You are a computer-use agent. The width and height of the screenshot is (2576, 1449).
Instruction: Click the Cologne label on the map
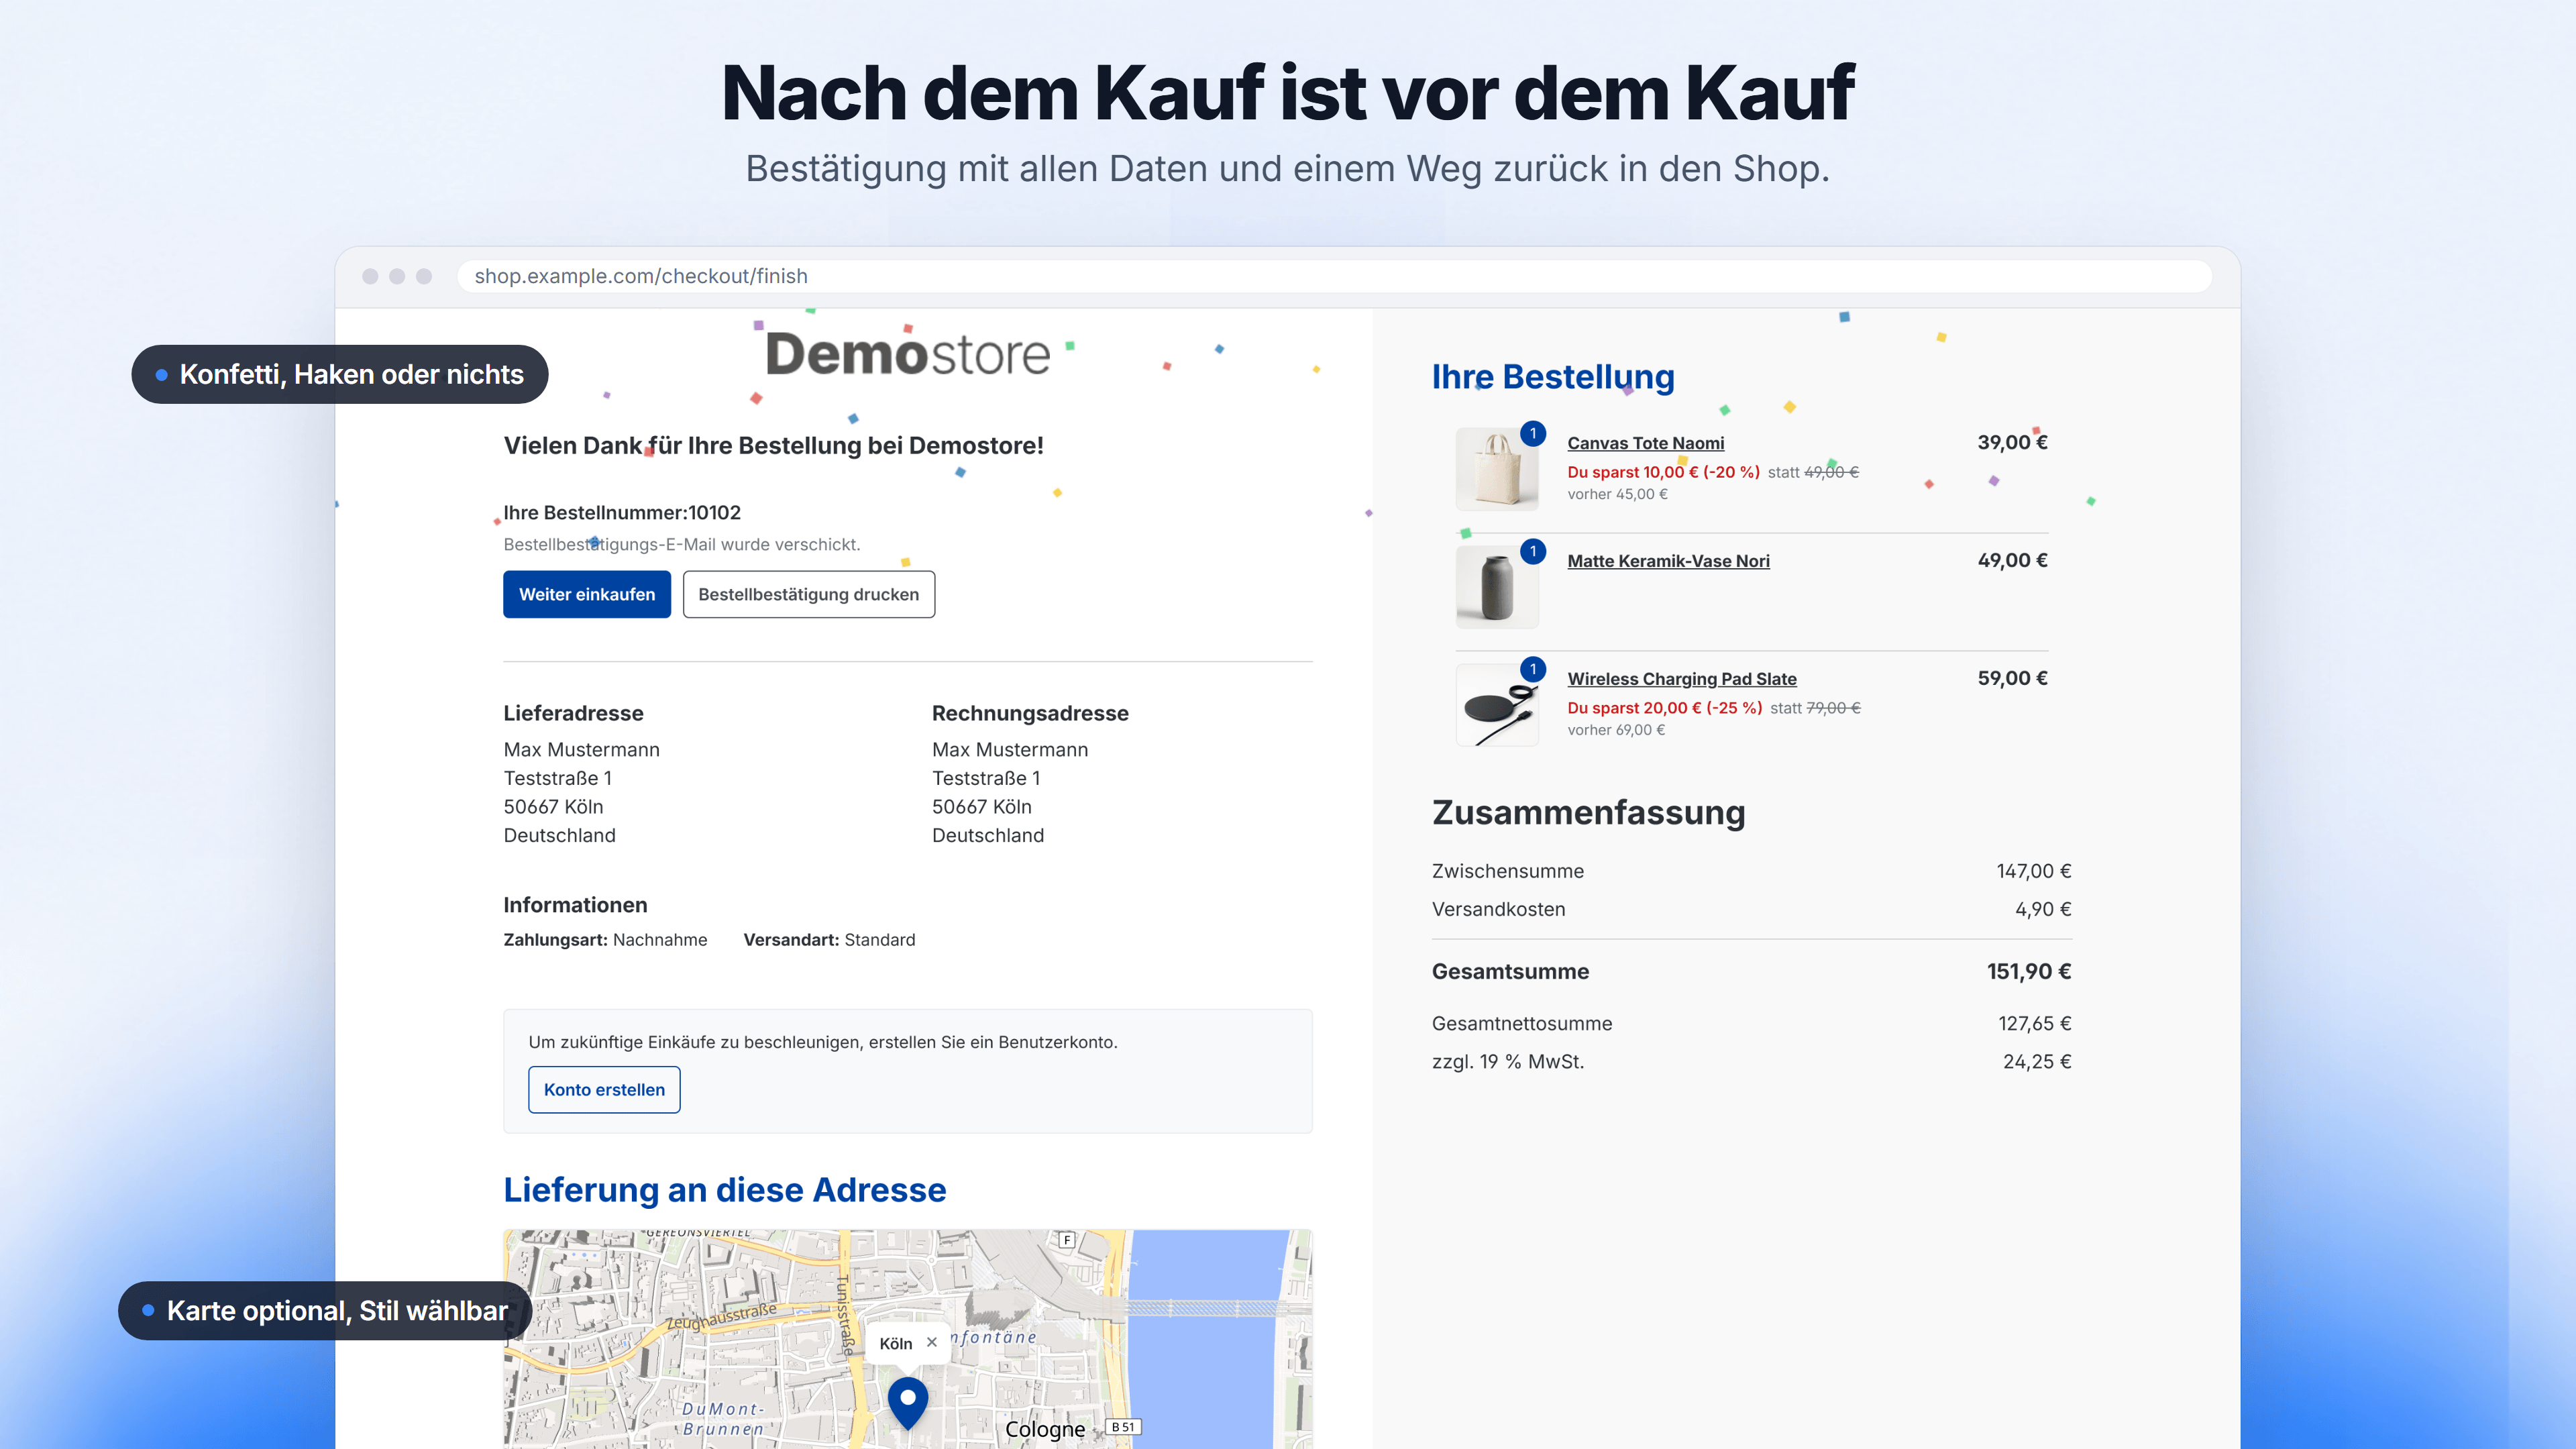pyautogui.click(x=1045, y=1429)
